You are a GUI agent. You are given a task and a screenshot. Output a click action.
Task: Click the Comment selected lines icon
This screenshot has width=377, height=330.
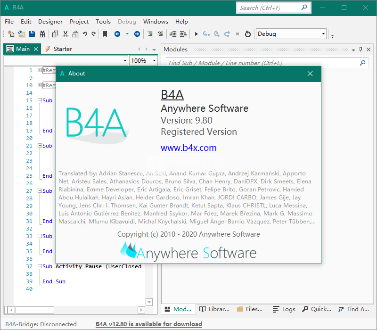(150, 33)
